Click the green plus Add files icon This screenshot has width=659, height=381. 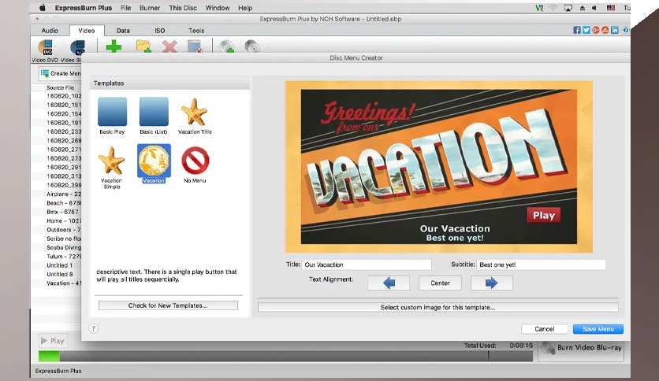pos(114,46)
